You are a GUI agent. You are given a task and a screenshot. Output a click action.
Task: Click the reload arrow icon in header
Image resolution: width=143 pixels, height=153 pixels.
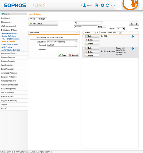(x=107, y=5)
